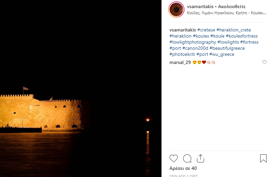Viewport: 274px width, 177px height.
Task: Open the #koulesfortress hashtag
Action: pos(242,36)
